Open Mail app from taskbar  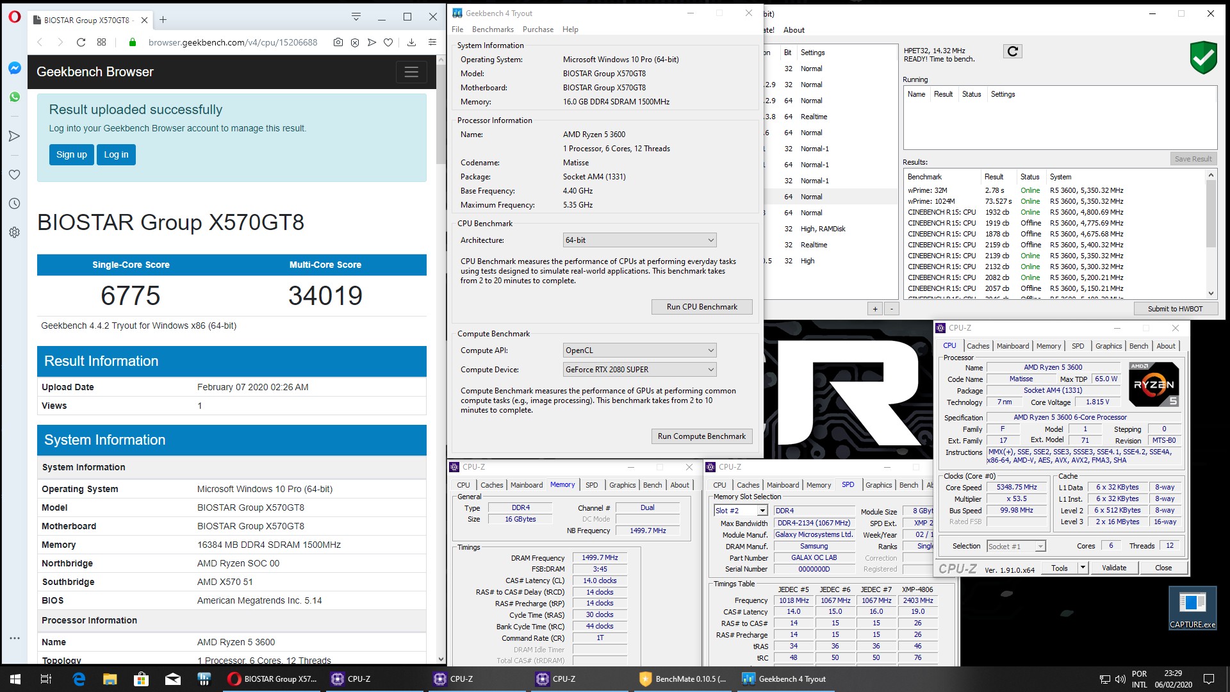pos(173,679)
